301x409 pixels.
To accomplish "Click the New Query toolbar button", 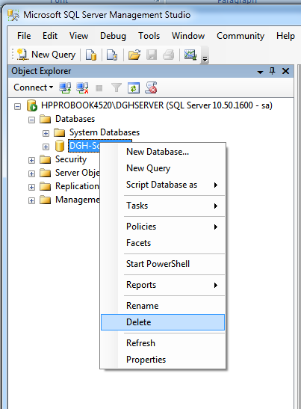I will (46, 55).
